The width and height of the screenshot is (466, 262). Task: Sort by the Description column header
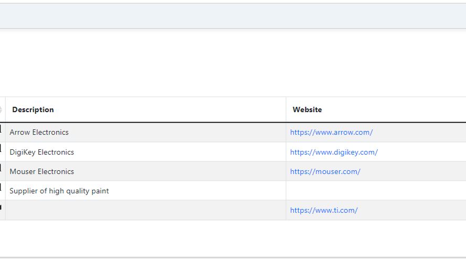point(33,110)
